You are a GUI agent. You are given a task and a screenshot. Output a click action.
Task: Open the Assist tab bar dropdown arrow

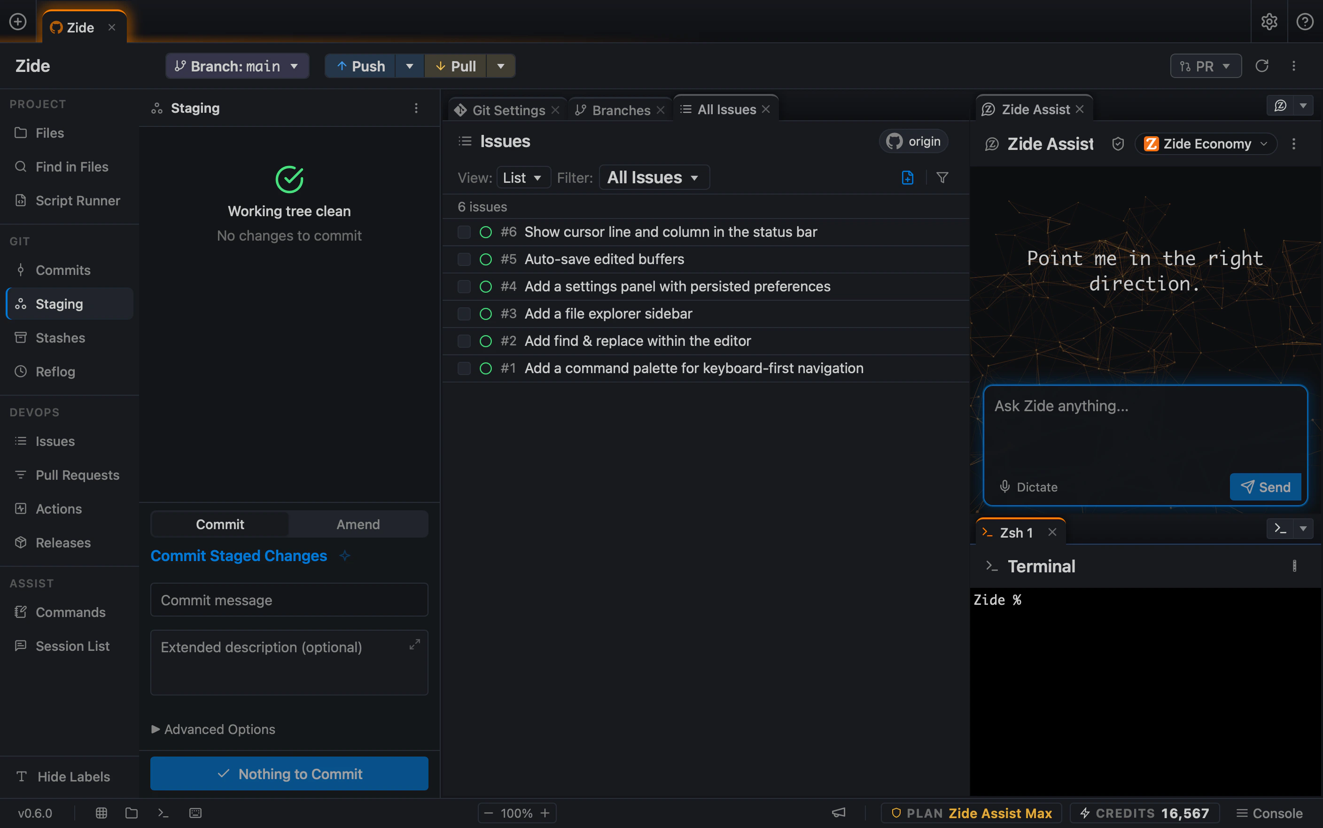click(x=1303, y=105)
